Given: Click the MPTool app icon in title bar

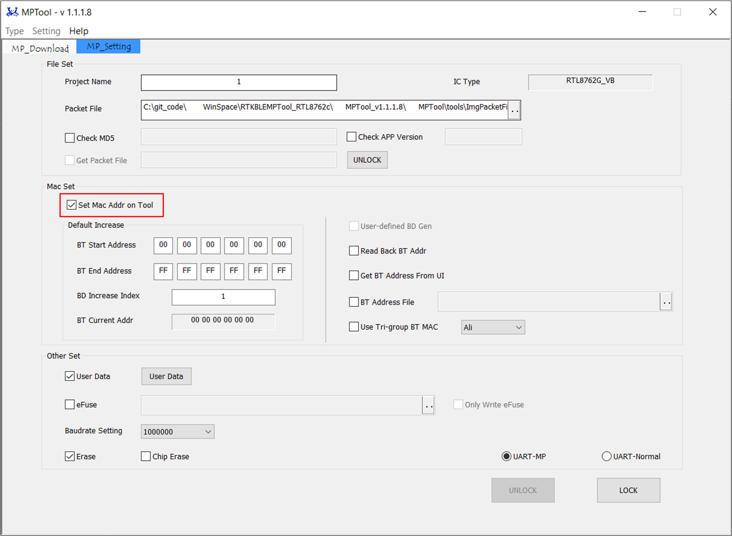Looking at the screenshot, I should coord(12,12).
